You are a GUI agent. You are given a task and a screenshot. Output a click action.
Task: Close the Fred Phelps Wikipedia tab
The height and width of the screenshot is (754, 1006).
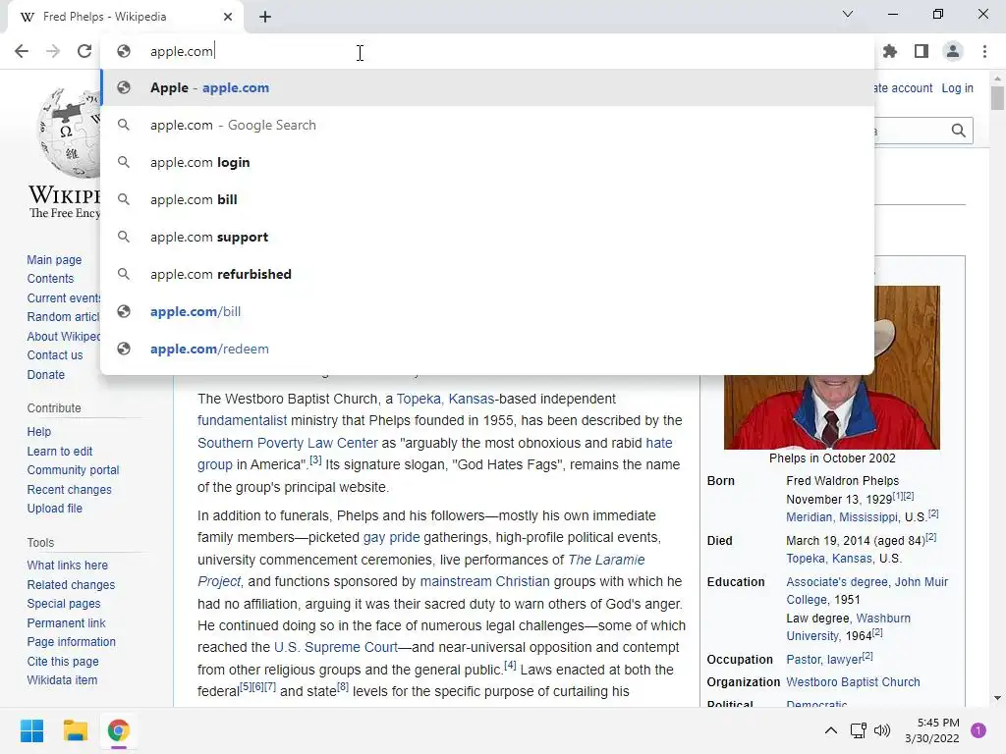click(228, 17)
